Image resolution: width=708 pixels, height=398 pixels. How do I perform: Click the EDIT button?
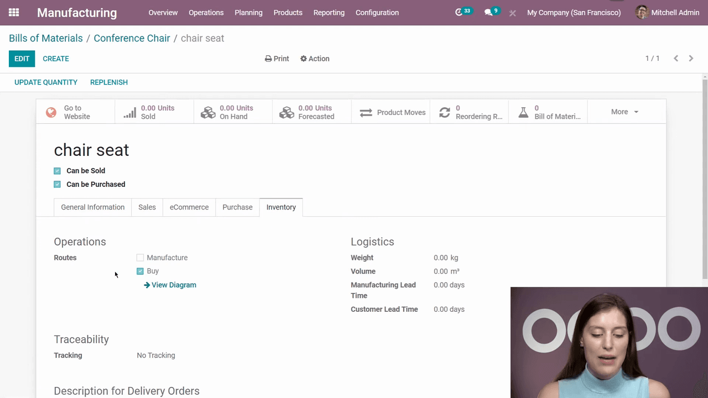[22, 59]
